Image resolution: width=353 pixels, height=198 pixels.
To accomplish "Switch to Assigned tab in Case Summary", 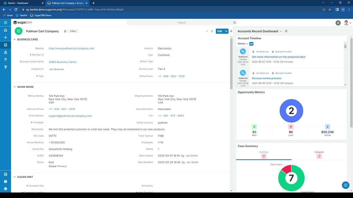I will click(319, 155).
